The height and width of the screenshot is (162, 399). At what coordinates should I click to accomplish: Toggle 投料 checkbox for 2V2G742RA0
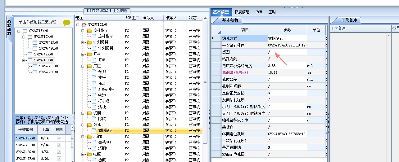[59, 159]
